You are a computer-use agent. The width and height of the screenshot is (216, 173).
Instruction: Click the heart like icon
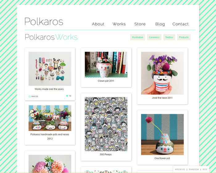[x=67, y=96]
